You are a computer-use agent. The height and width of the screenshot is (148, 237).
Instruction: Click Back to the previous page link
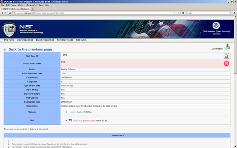click(x=30, y=49)
